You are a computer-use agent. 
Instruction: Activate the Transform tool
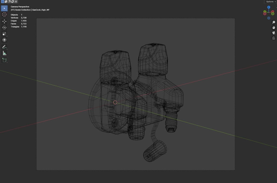4,40
